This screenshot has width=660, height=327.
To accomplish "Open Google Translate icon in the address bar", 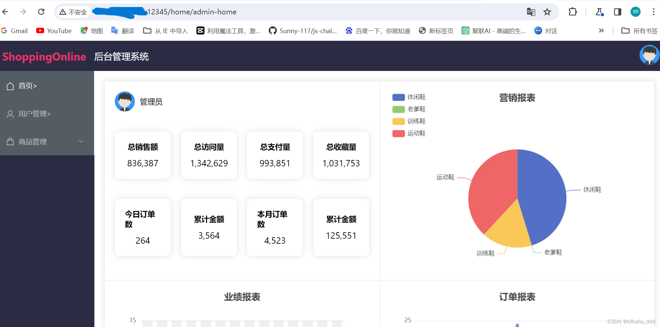I will 531,11.
